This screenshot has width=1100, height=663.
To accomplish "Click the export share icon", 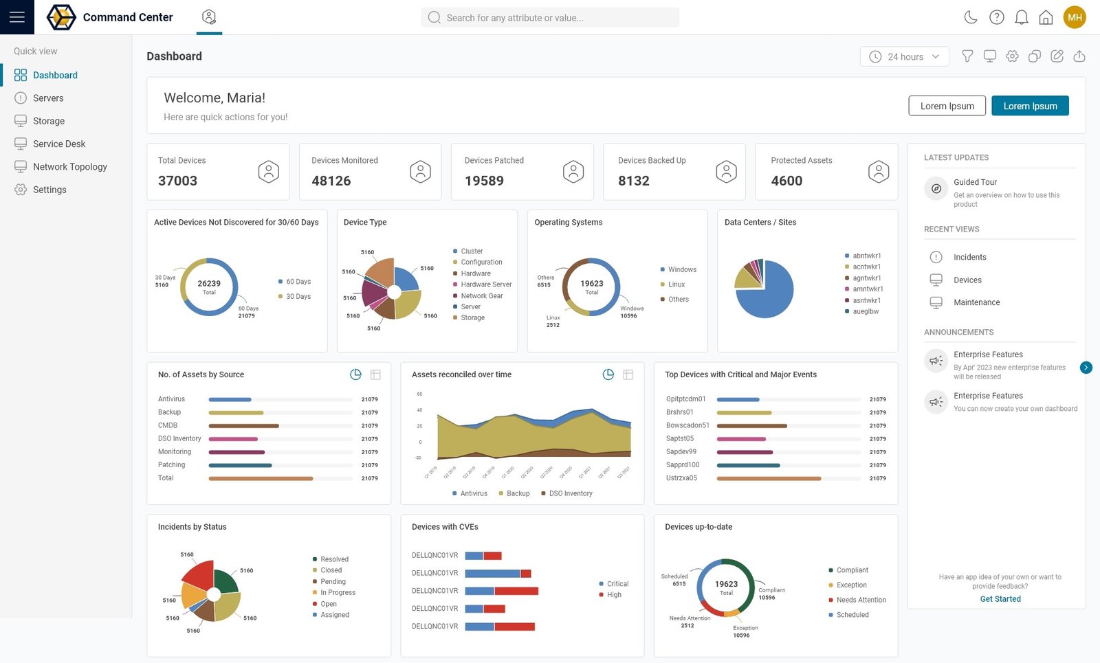I will [x=1079, y=56].
